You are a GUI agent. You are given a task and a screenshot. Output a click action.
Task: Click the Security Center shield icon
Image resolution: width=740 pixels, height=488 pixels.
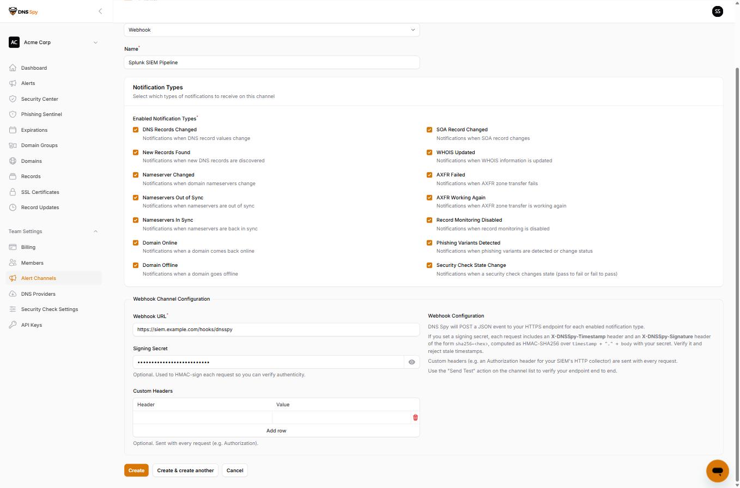pos(13,99)
